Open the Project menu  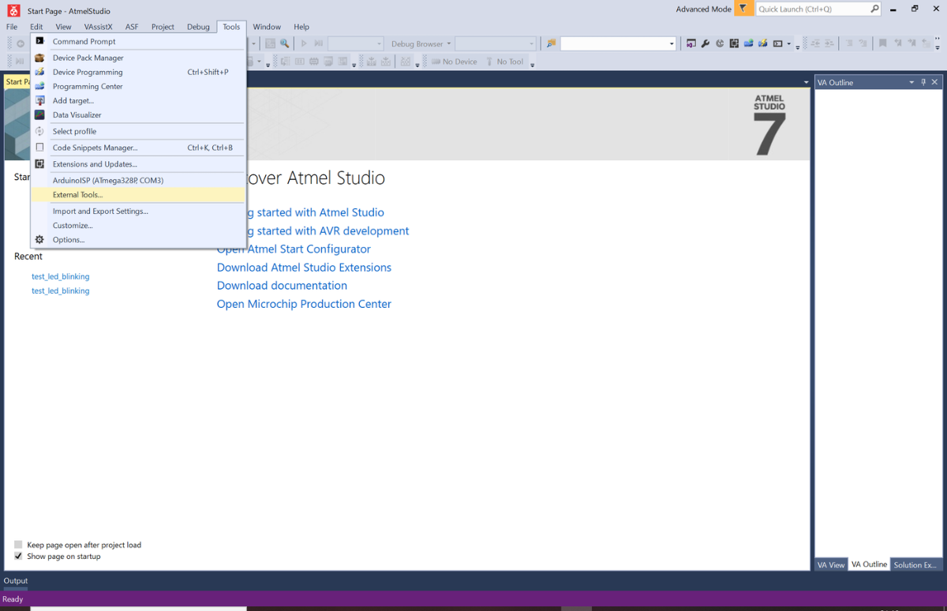163,27
